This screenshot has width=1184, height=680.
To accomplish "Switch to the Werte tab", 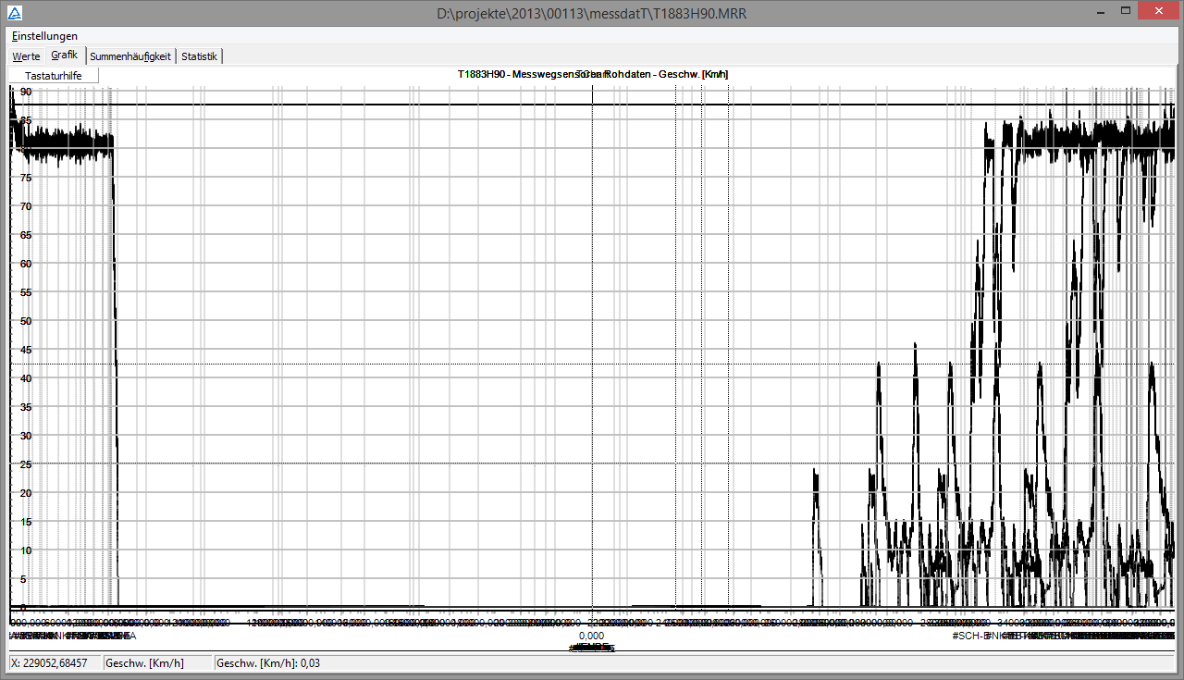I will 26,56.
